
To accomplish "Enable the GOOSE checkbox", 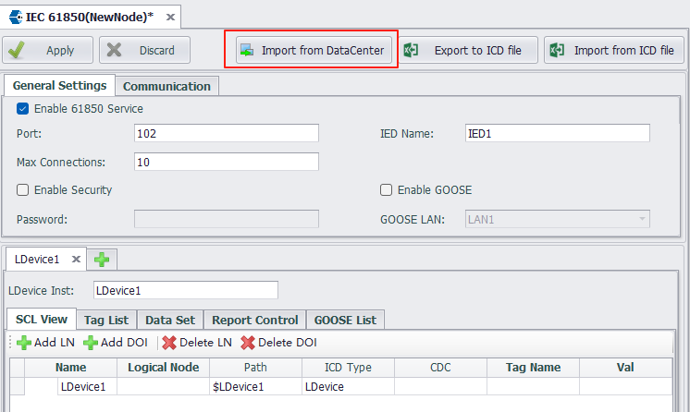I will click(387, 190).
